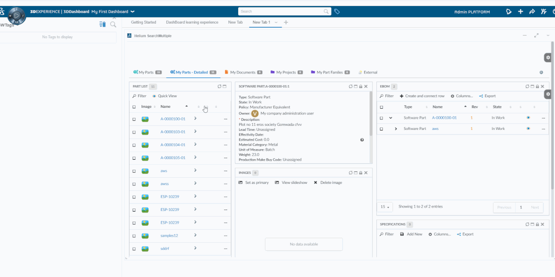Image resolution: width=555 pixels, height=277 pixels.
Task: Collapse the A-0000100-01 EBOM row
Action: tap(391, 118)
